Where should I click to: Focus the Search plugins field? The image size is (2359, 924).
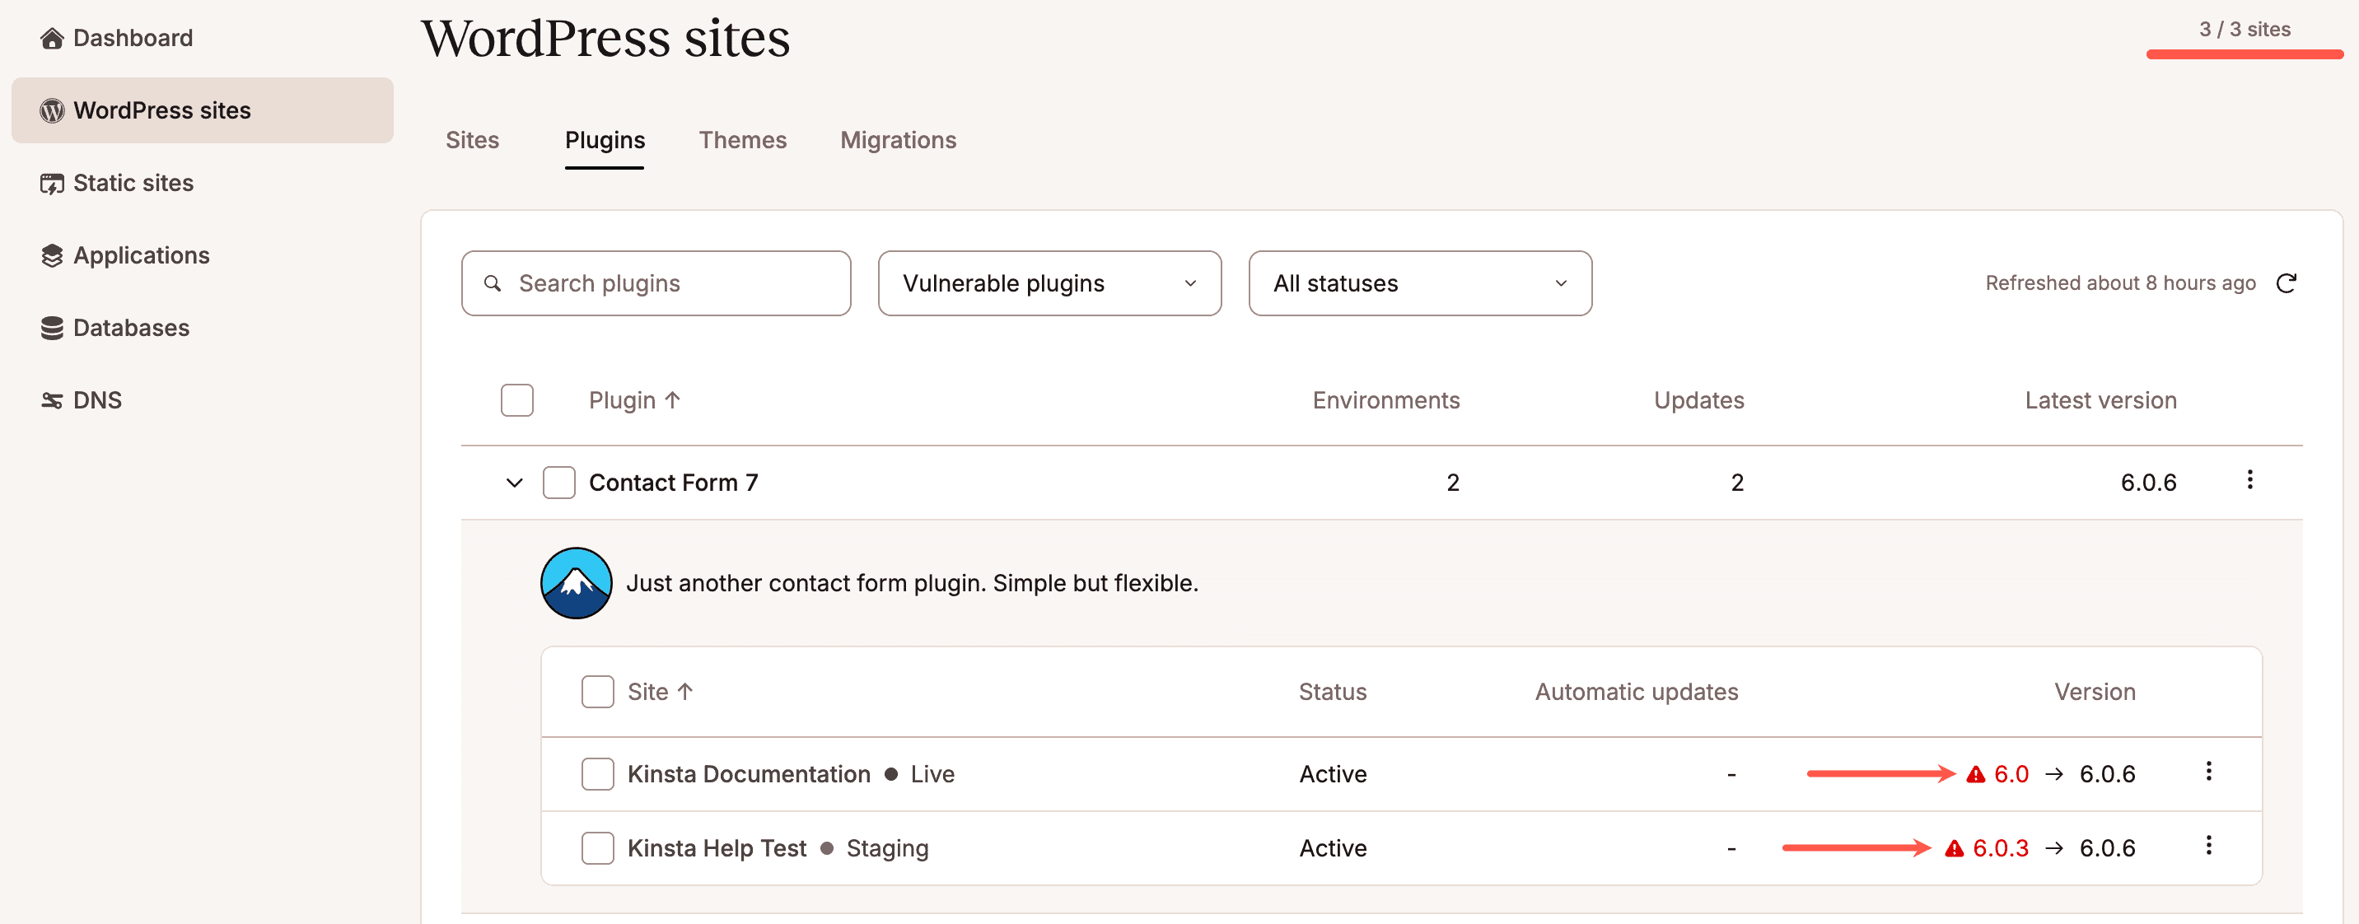[x=656, y=283]
